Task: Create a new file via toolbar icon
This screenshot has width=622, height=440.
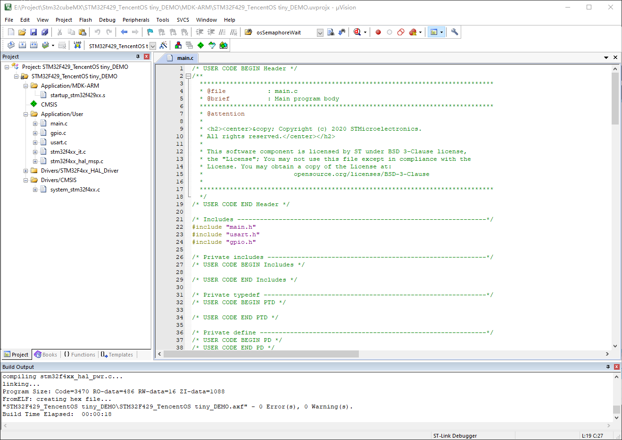Action: (11, 32)
